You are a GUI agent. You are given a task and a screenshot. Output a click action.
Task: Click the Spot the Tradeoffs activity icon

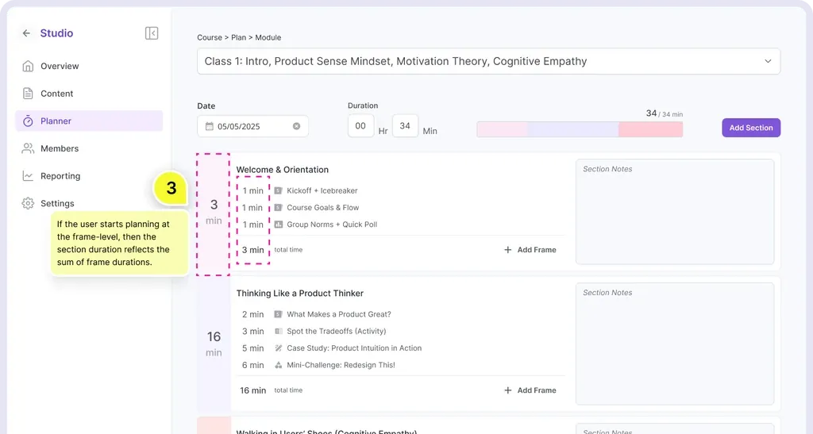point(279,331)
